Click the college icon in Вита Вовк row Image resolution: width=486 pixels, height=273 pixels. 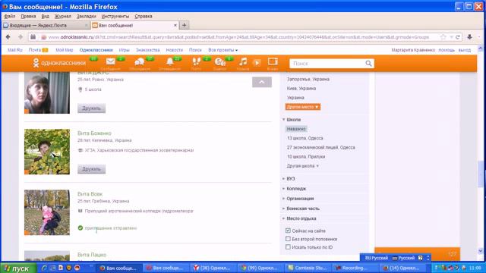(80, 211)
